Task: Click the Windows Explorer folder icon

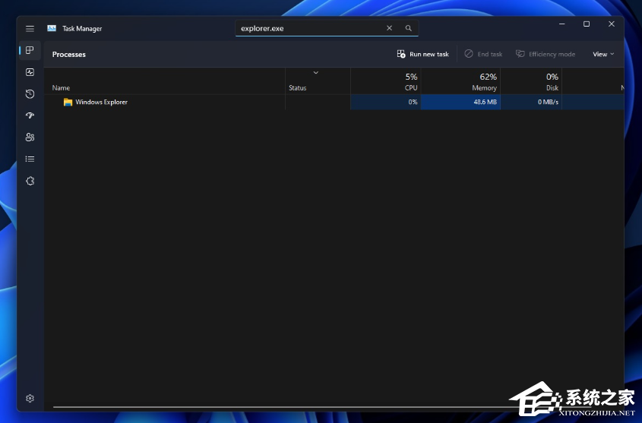Action: coord(68,103)
